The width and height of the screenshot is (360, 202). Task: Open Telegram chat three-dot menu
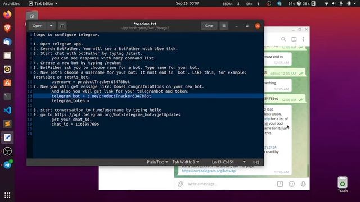point(303,39)
